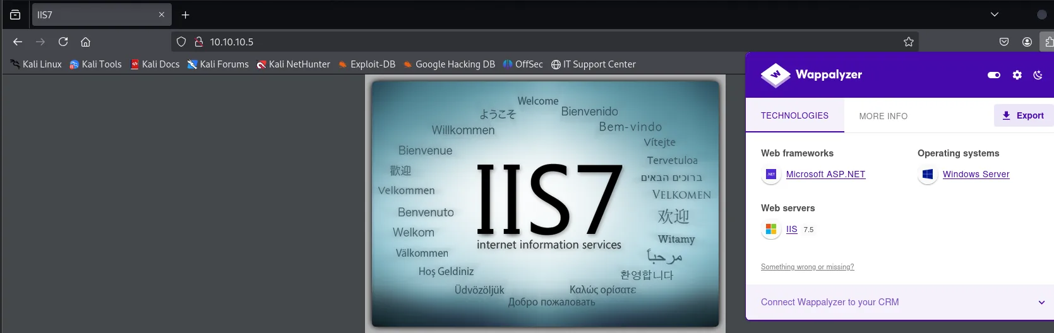Image resolution: width=1054 pixels, height=333 pixels.
Task: Click the Web servers heading
Action: [x=788, y=208]
